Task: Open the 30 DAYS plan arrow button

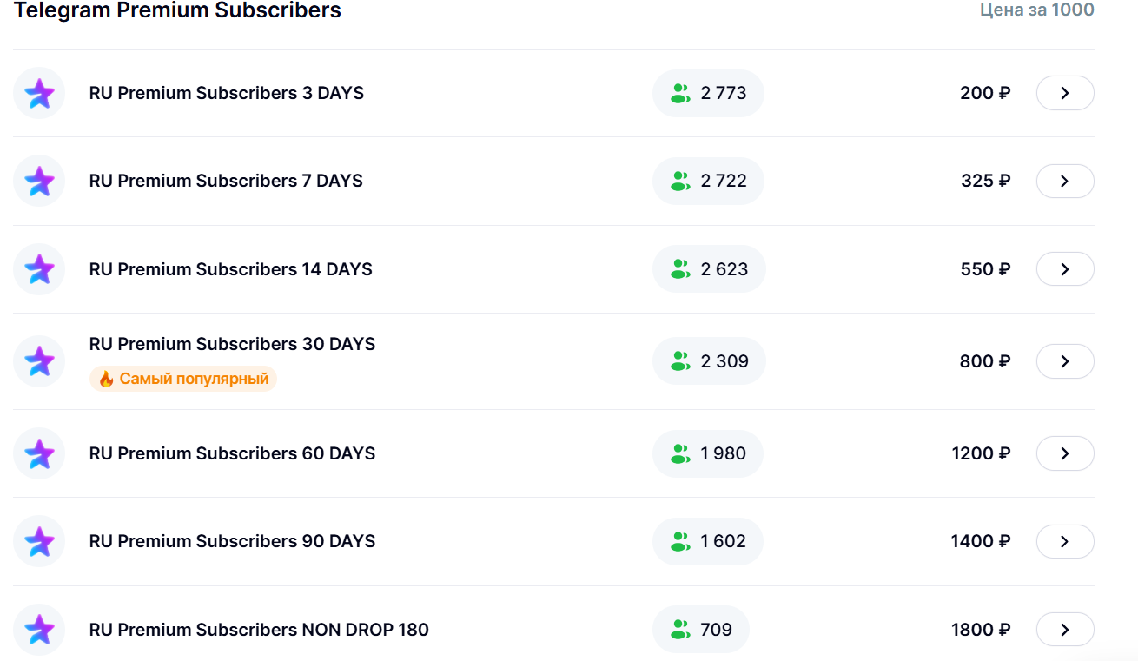Action: (x=1065, y=361)
